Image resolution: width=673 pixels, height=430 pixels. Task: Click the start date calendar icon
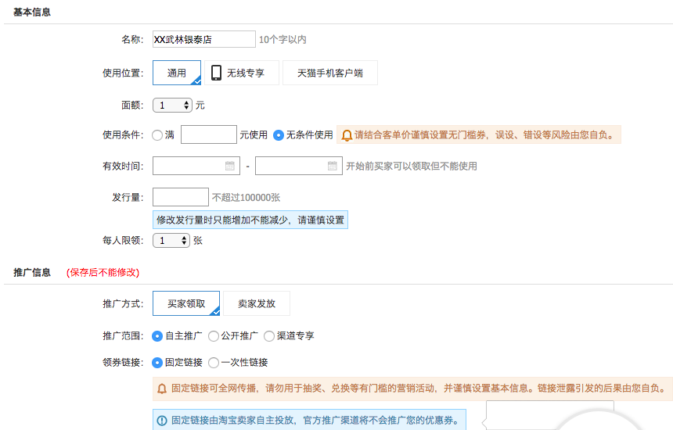point(229,166)
